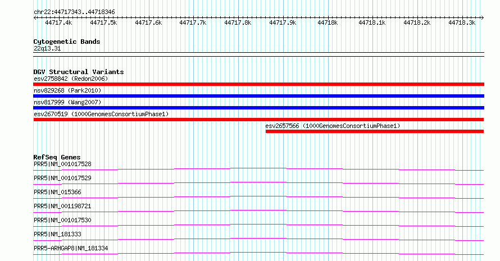Image resolution: width=500 pixels, height=261 pixels.
Task: Click the magenta line of PRR5-ARHGAP8|NM_181334
Action: (x=258, y=253)
